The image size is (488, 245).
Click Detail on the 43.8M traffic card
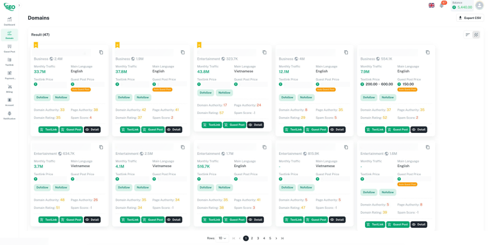tap(255, 125)
